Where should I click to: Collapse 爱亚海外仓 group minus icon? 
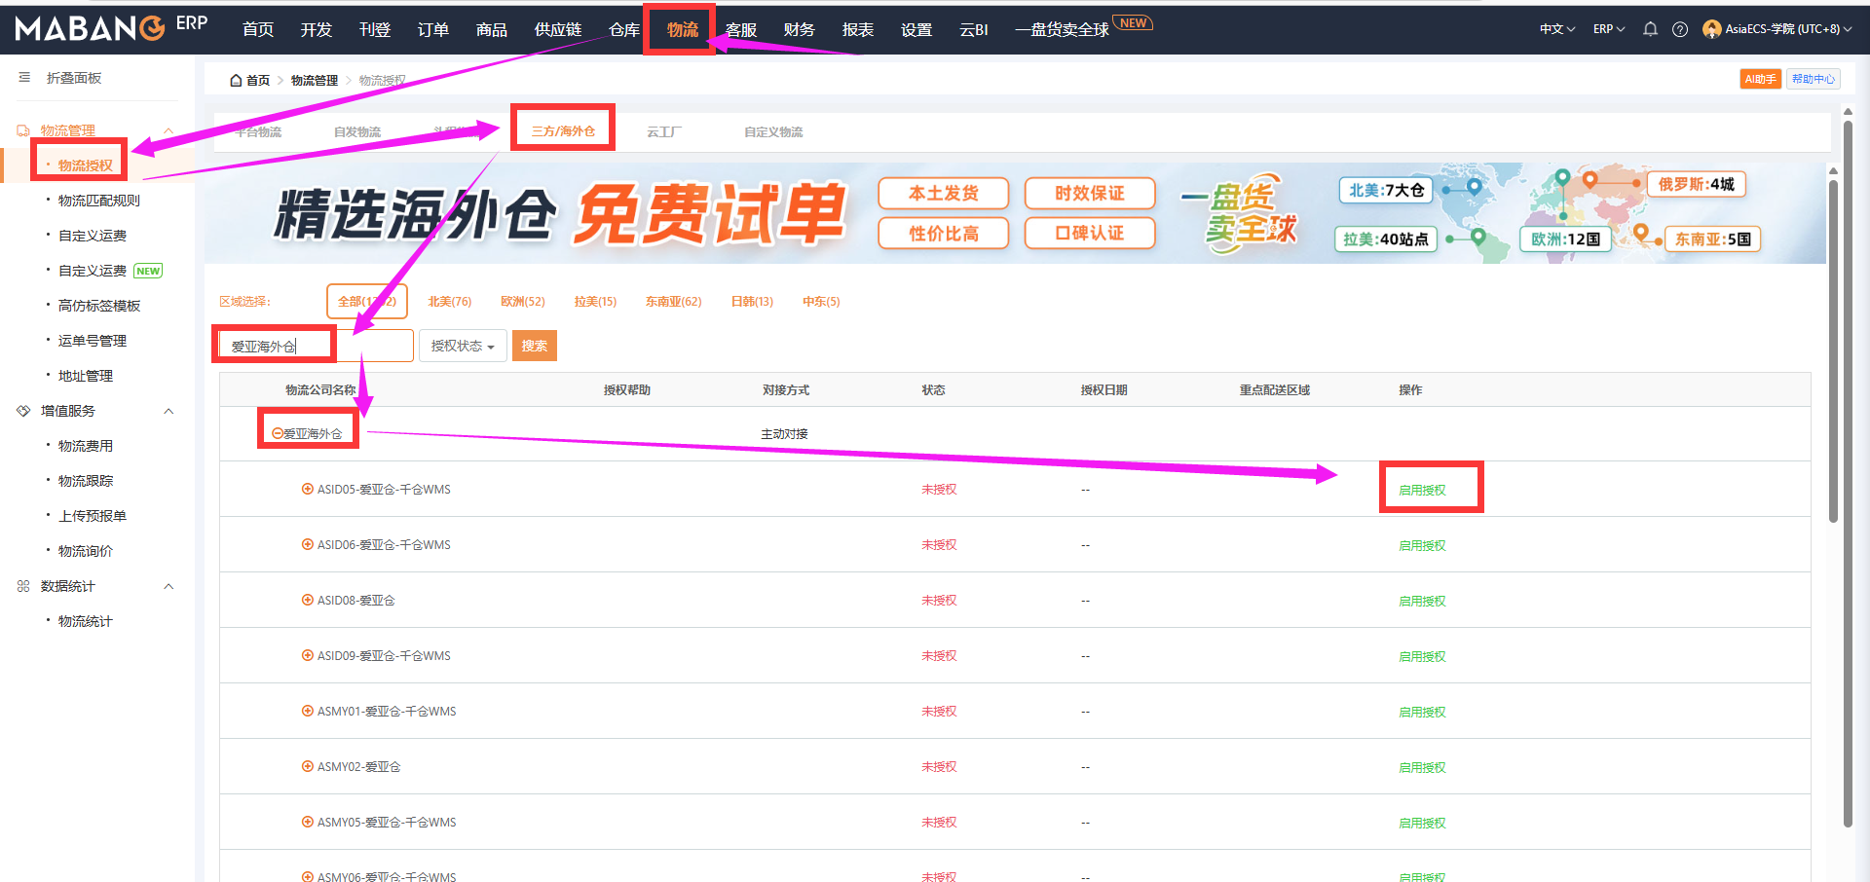pyautogui.click(x=278, y=434)
